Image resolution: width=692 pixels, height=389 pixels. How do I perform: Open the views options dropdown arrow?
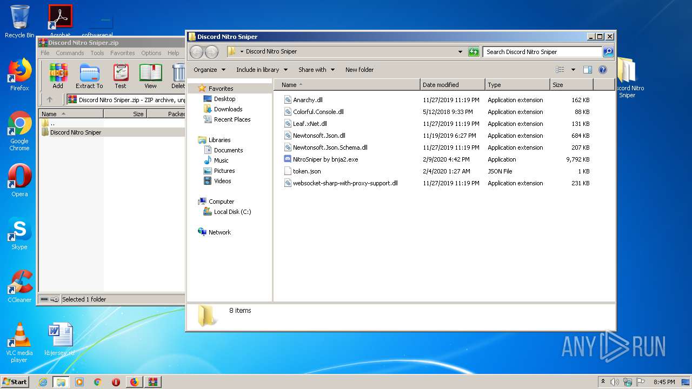point(573,70)
